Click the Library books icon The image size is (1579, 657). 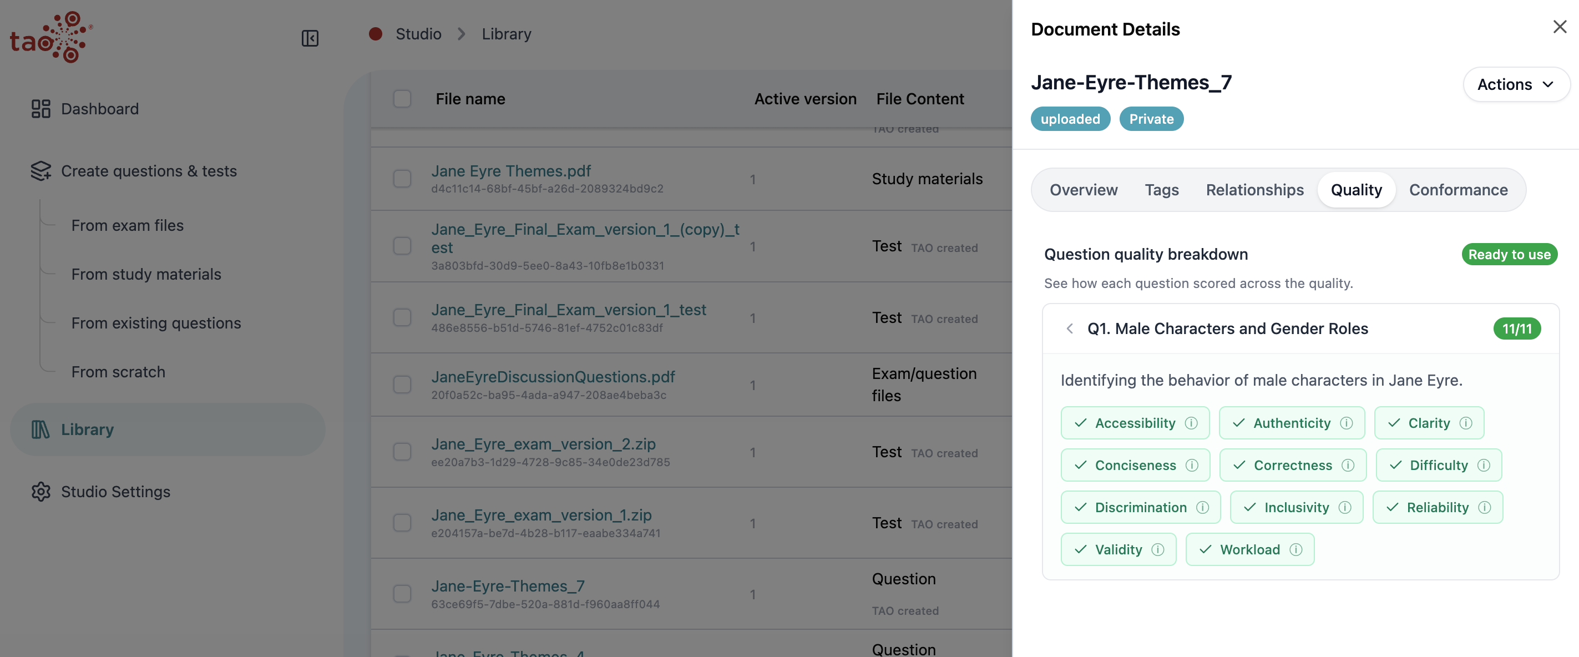tap(41, 429)
